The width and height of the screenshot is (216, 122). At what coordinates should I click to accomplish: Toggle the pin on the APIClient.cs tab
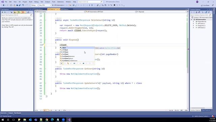(57, 9)
